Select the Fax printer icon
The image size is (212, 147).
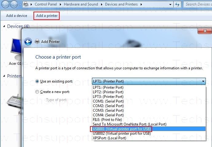[14, 101]
